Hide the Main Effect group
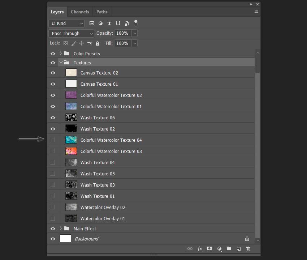307x260 pixels. [53, 229]
